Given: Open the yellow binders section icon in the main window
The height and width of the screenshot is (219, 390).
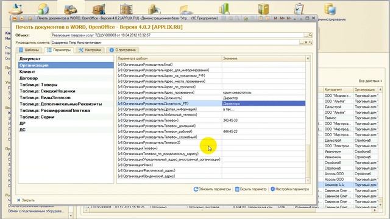Looking at the screenshot, I should coord(263,9).
